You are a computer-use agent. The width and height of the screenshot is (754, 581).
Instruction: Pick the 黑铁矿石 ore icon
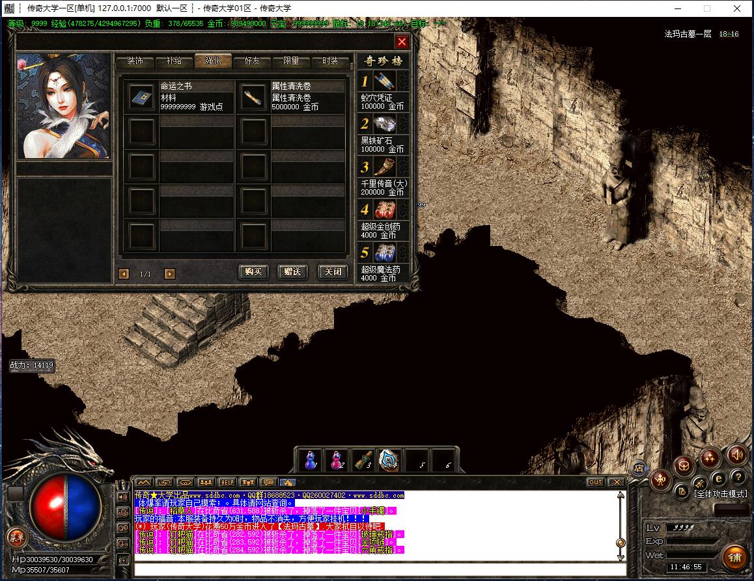(x=385, y=124)
